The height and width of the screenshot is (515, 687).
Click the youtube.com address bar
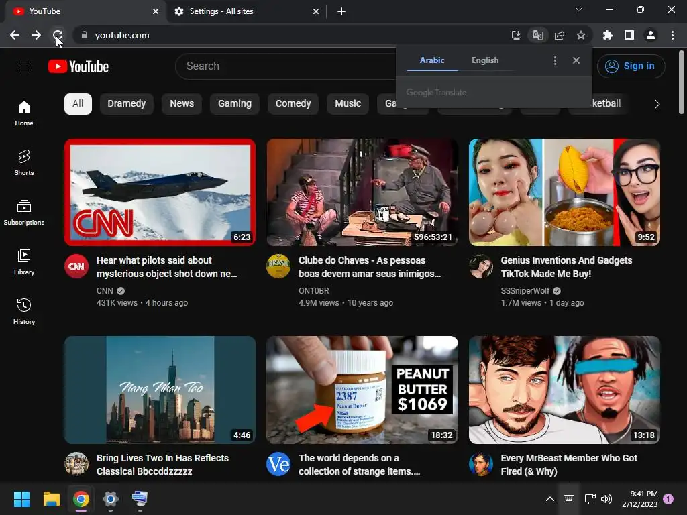(x=289, y=35)
